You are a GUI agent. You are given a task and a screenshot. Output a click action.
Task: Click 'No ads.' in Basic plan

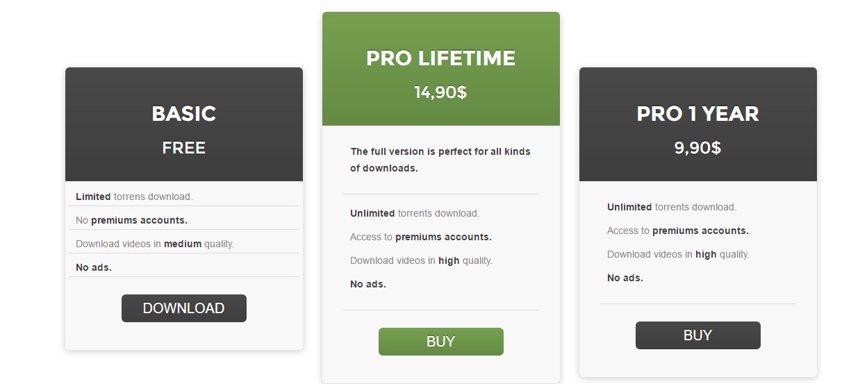[x=94, y=267]
